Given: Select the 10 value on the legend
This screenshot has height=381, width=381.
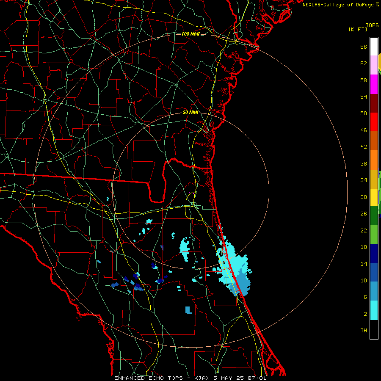Looking at the screenshot, I should (x=364, y=281).
